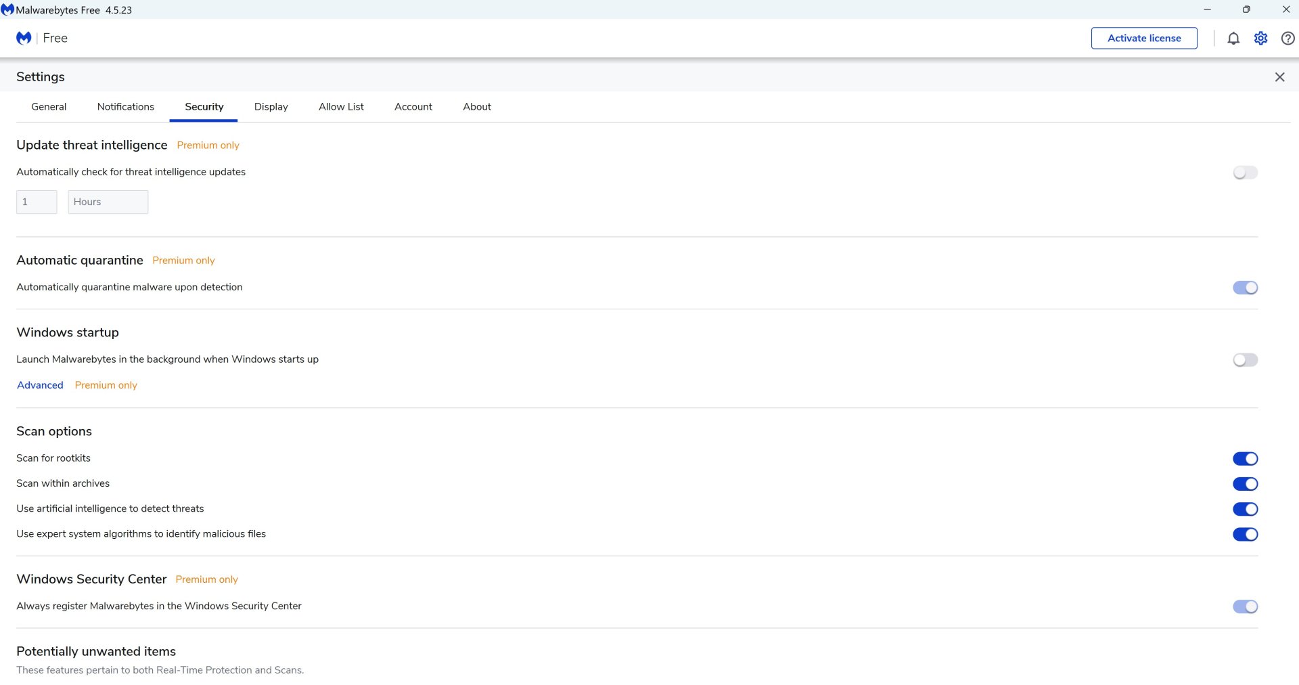1299x685 pixels.
Task: Toggle expert system algorithms option
Action: 1245,535
